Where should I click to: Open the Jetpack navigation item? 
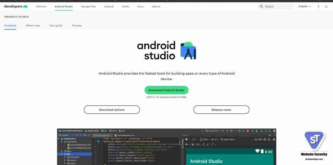coord(109,6)
